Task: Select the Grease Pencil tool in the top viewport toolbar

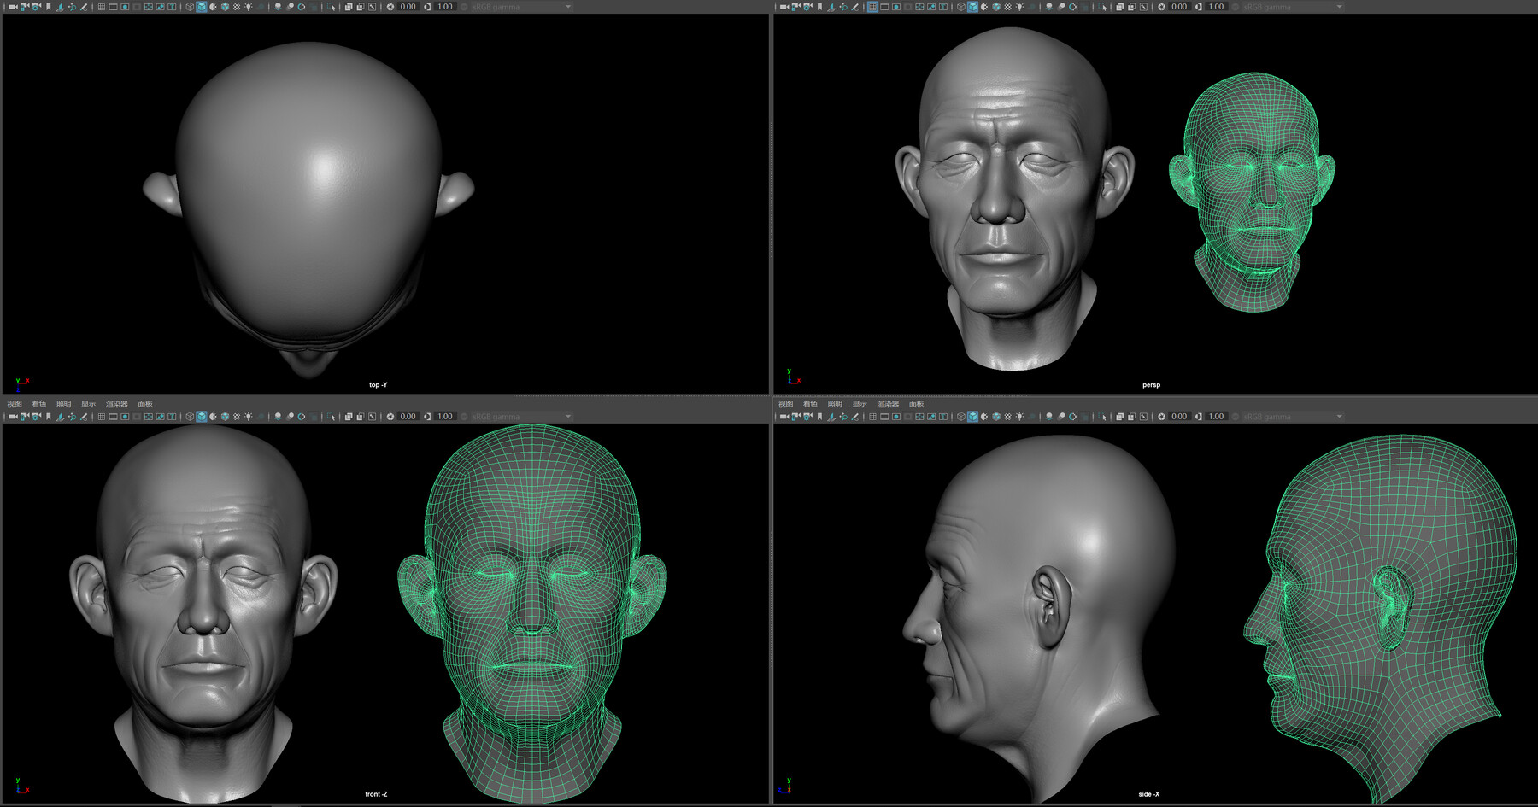Action: pyautogui.click(x=83, y=6)
